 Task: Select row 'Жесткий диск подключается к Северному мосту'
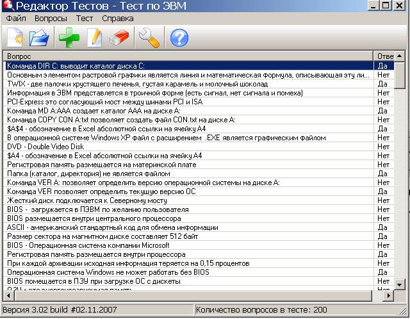[x=199, y=200]
